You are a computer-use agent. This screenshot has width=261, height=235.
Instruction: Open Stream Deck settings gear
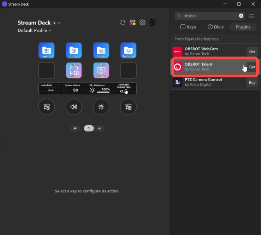pos(142,22)
